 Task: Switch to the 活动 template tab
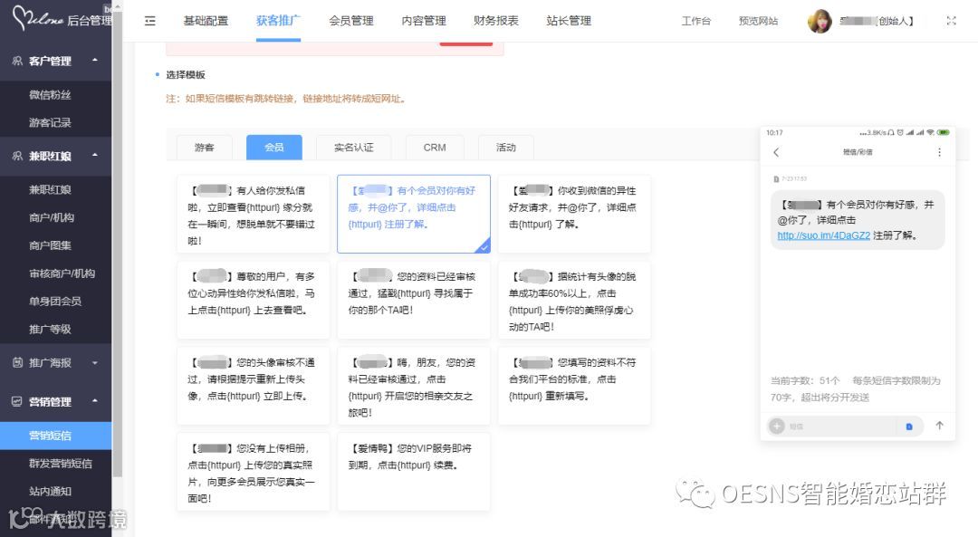click(x=506, y=148)
